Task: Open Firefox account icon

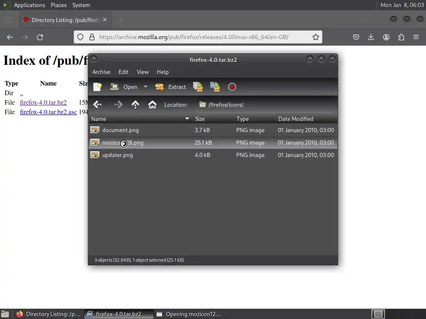Action: (x=386, y=37)
